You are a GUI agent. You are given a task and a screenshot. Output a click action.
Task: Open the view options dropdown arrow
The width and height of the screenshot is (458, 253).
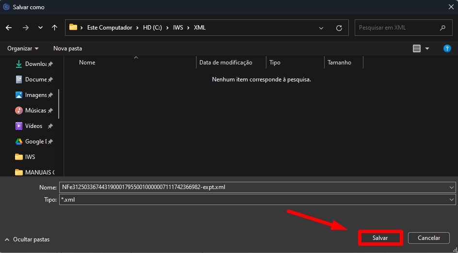[427, 48]
